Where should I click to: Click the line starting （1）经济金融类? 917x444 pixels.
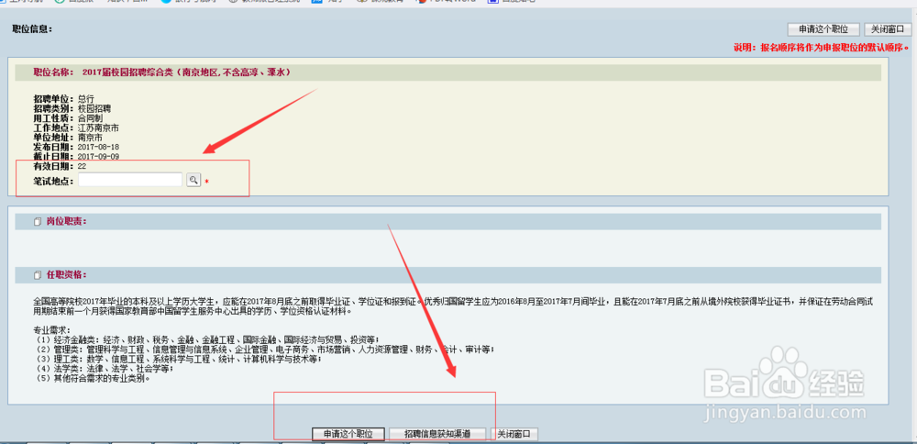[207, 339]
